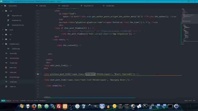
Task: Click the edit_post_link function in code
Action: point(58,65)
